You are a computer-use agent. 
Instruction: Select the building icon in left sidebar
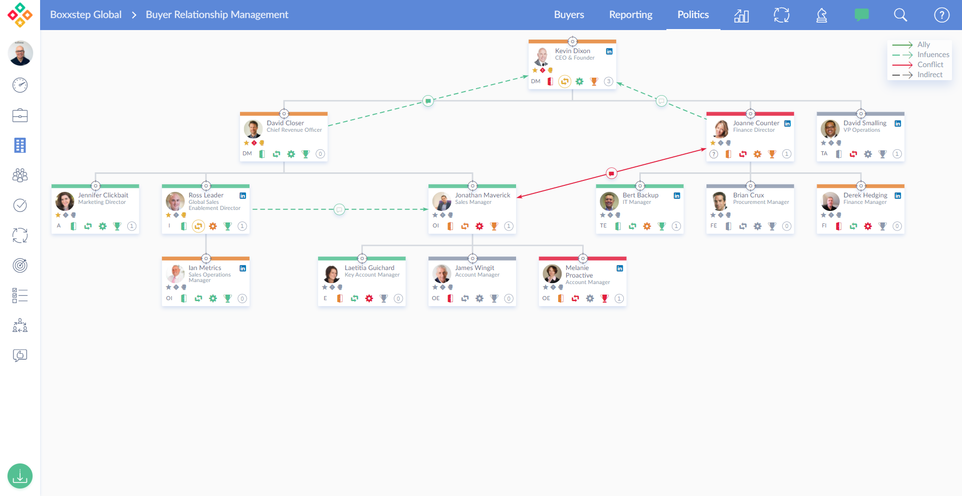[x=20, y=145]
